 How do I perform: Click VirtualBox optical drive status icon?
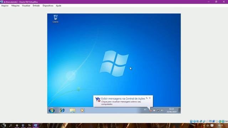click(x=195, y=121)
